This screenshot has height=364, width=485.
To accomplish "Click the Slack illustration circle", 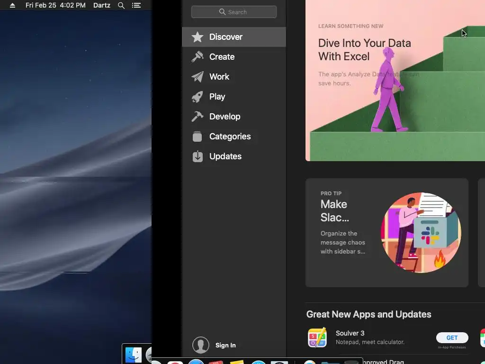I will 421,233.
